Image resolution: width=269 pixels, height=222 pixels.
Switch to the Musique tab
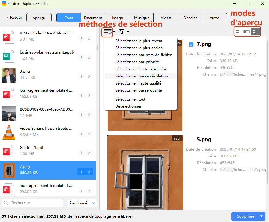point(141,18)
